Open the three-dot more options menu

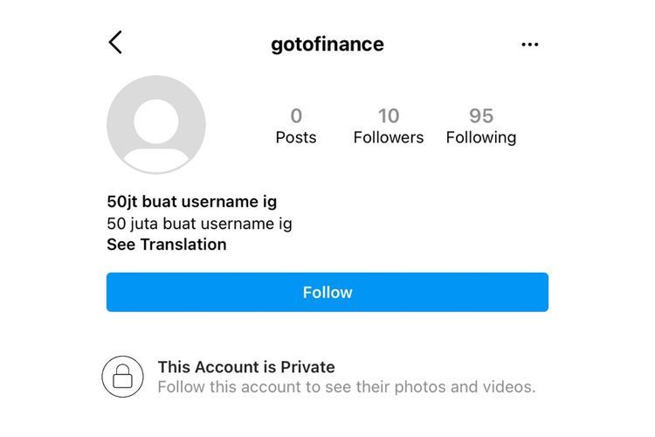tap(530, 45)
